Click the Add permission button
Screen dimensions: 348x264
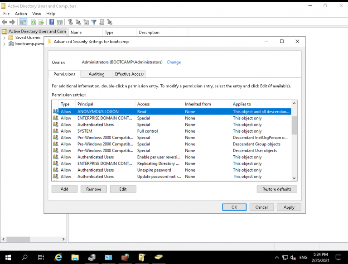[x=64, y=189]
